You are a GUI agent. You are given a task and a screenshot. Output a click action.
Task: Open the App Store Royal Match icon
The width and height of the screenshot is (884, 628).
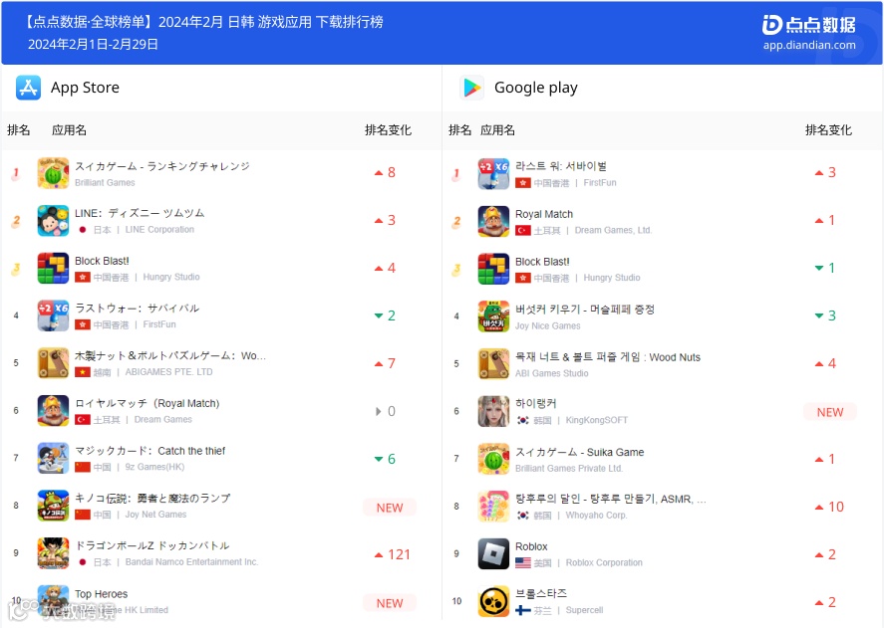pyautogui.click(x=53, y=411)
